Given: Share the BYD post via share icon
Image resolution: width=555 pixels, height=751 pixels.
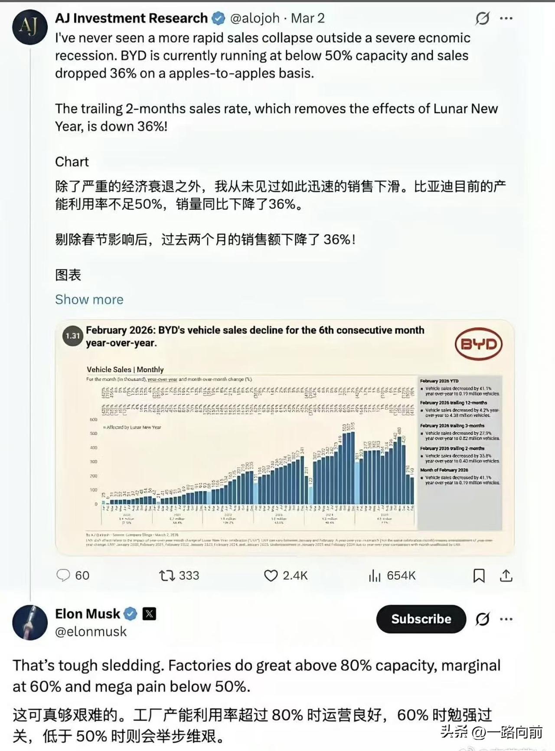Looking at the screenshot, I should 506,576.
